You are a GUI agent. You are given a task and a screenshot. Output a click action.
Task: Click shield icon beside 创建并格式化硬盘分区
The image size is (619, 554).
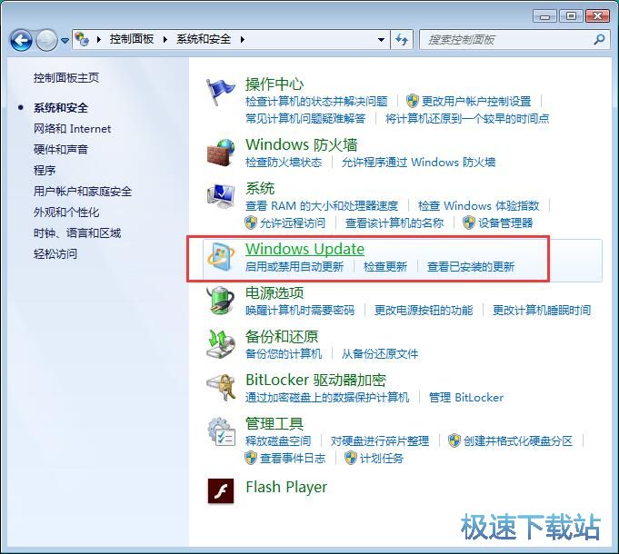click(454, 440)
